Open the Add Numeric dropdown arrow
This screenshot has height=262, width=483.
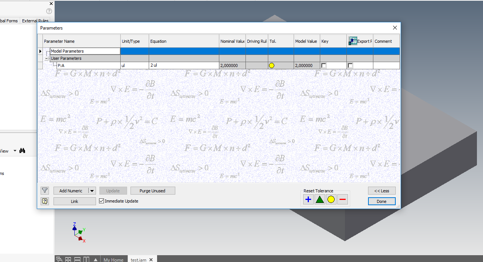point(91,190)
